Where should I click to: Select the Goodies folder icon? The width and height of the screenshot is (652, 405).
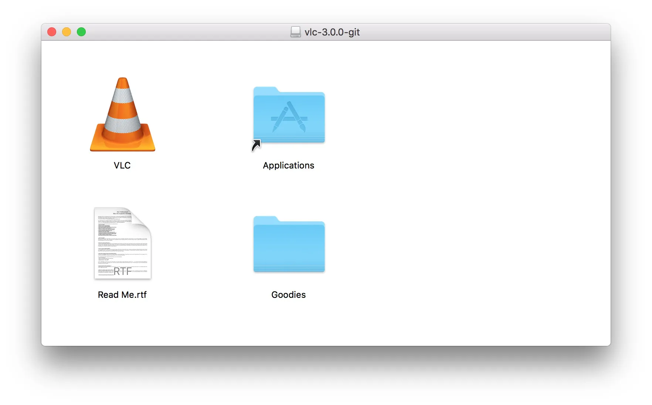[289, 244]
